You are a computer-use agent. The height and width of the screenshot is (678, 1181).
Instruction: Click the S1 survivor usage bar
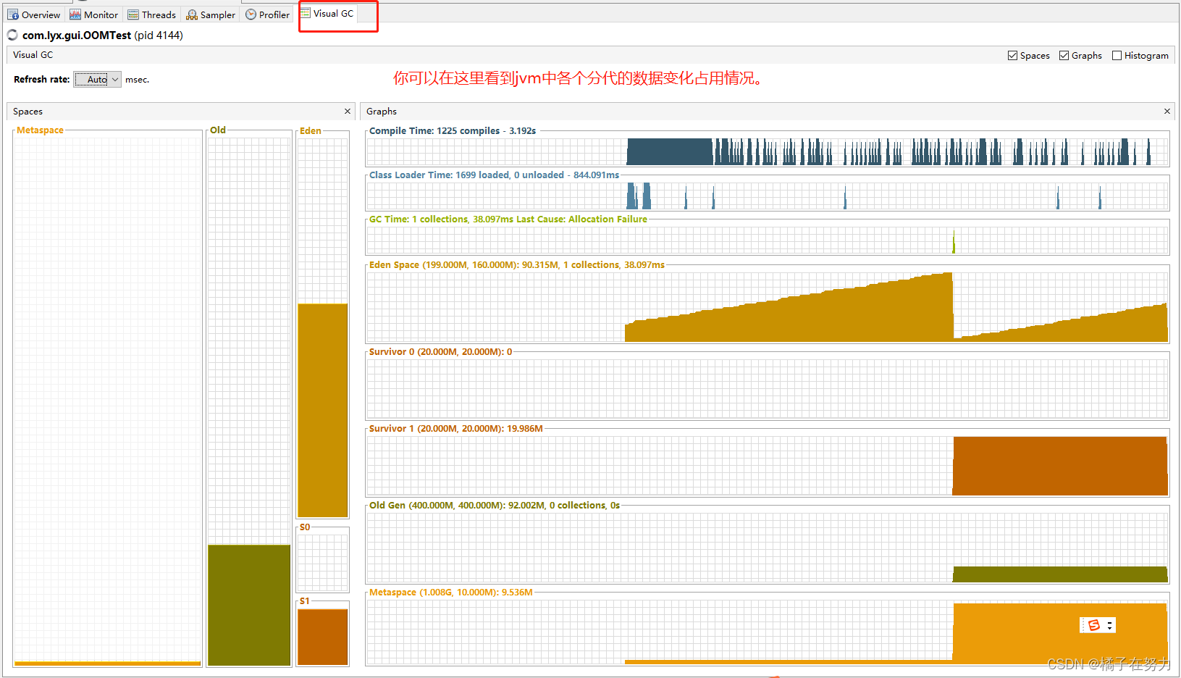(323, 637)
